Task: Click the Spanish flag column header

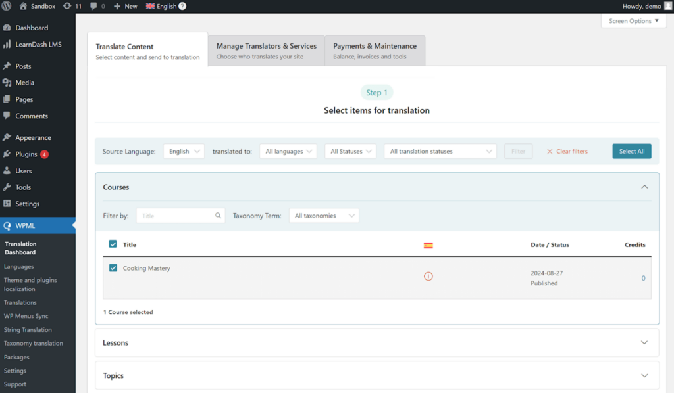Action: tap(428, 245)
